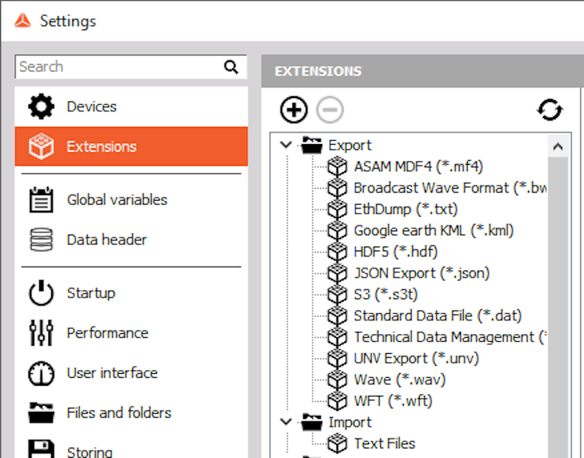Click the Technical Data Management cube icon
The width and height of the screenshot is (584, 458).
pyautogui.click(x=338, y=337)
